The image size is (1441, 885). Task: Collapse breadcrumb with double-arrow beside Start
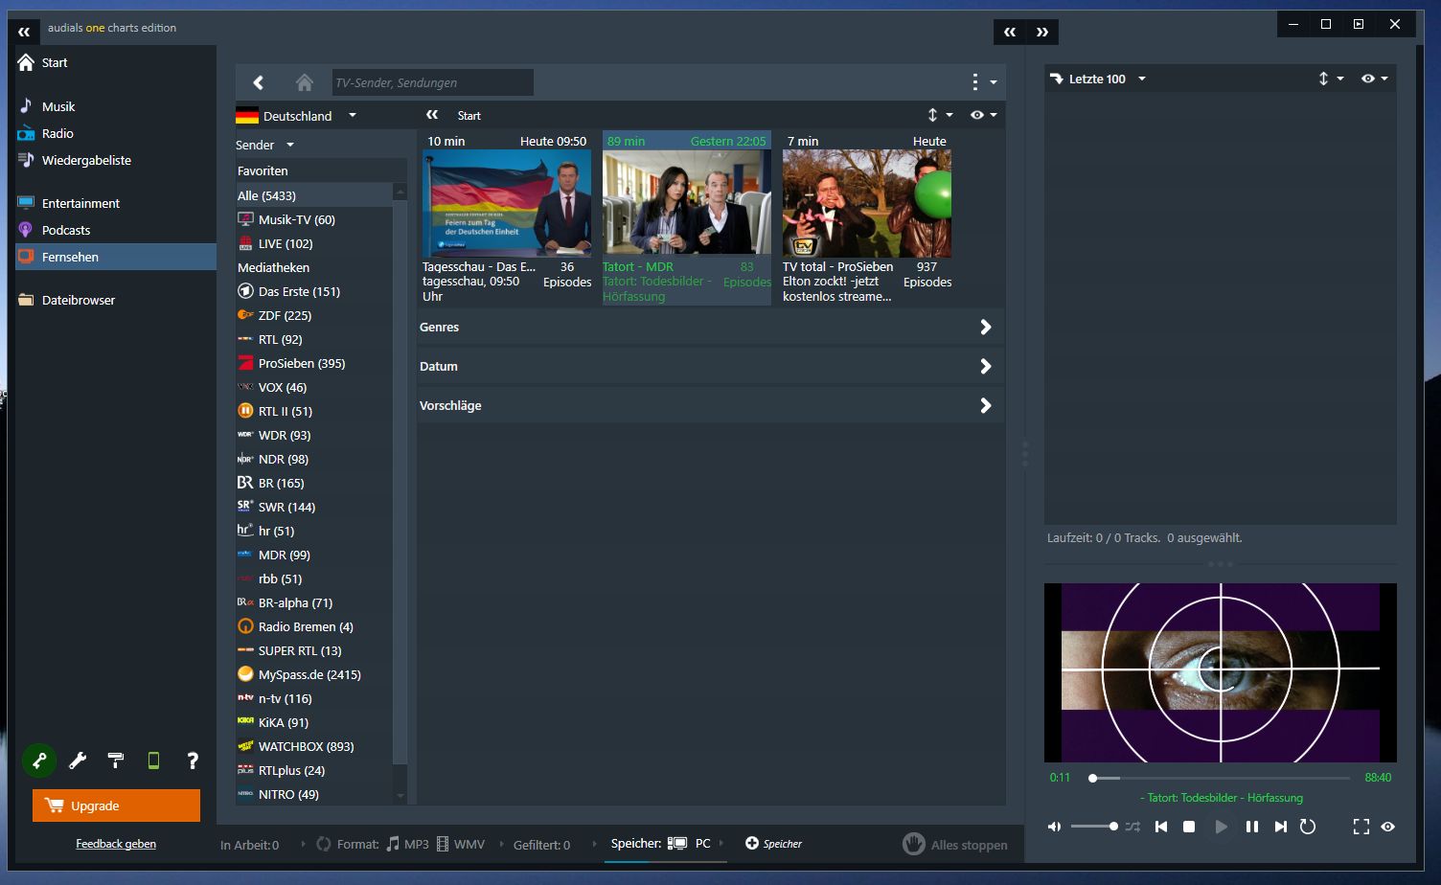click(x=432, y=115)
